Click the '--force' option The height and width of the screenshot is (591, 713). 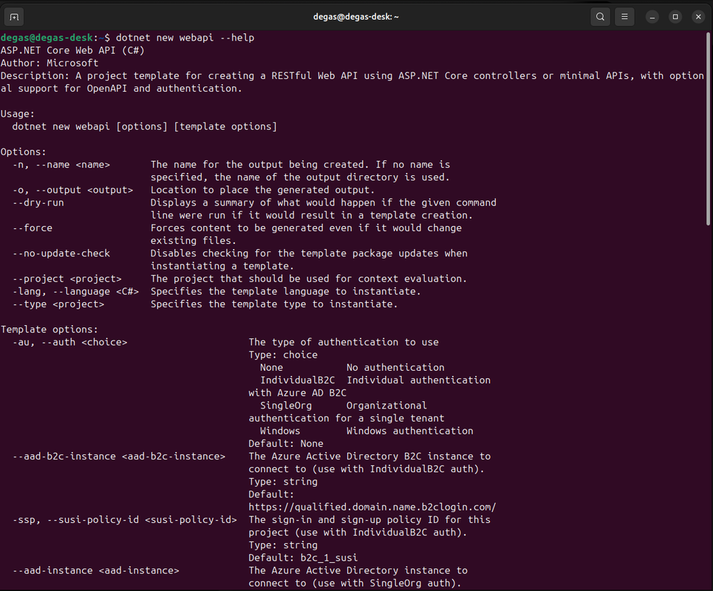(32, 228)
